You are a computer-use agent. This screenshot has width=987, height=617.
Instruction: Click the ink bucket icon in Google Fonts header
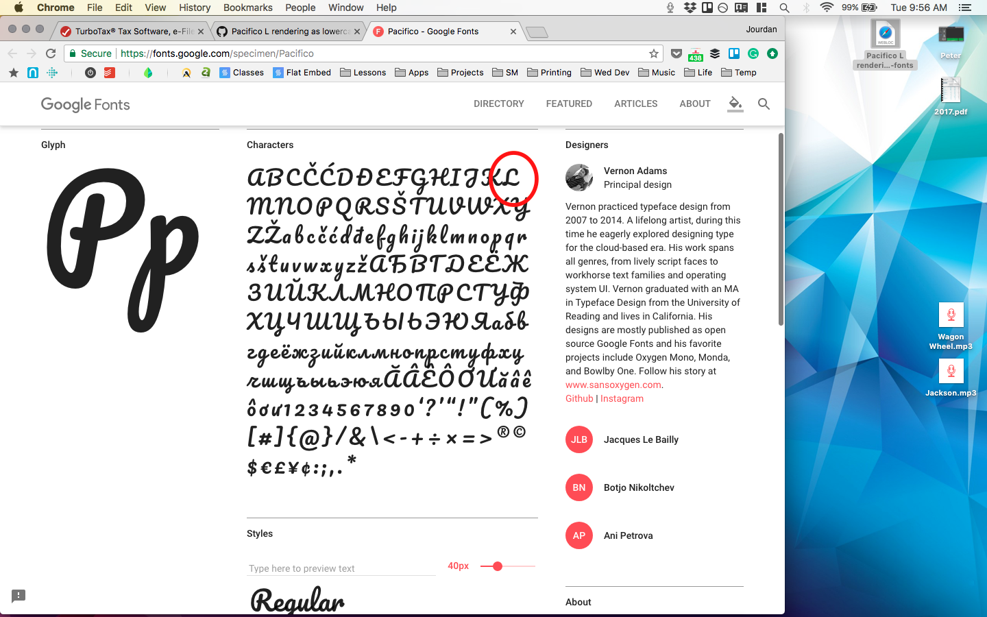pyautogui.click(x=735, y=104)
